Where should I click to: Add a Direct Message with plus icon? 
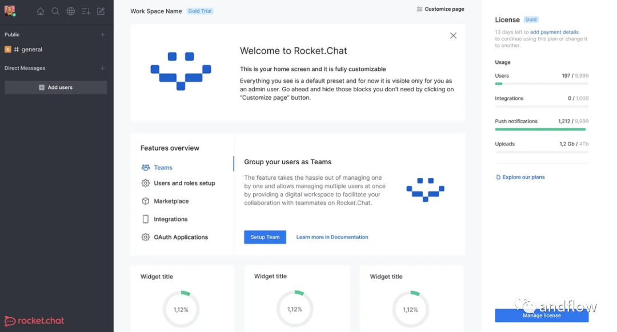103,68
